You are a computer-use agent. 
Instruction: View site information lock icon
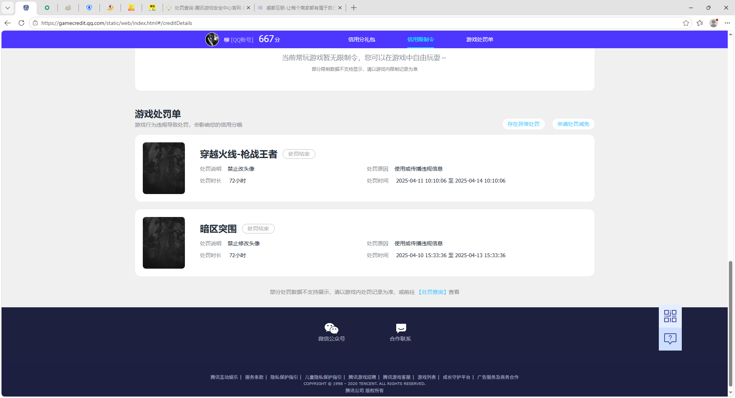pos(35,23)
